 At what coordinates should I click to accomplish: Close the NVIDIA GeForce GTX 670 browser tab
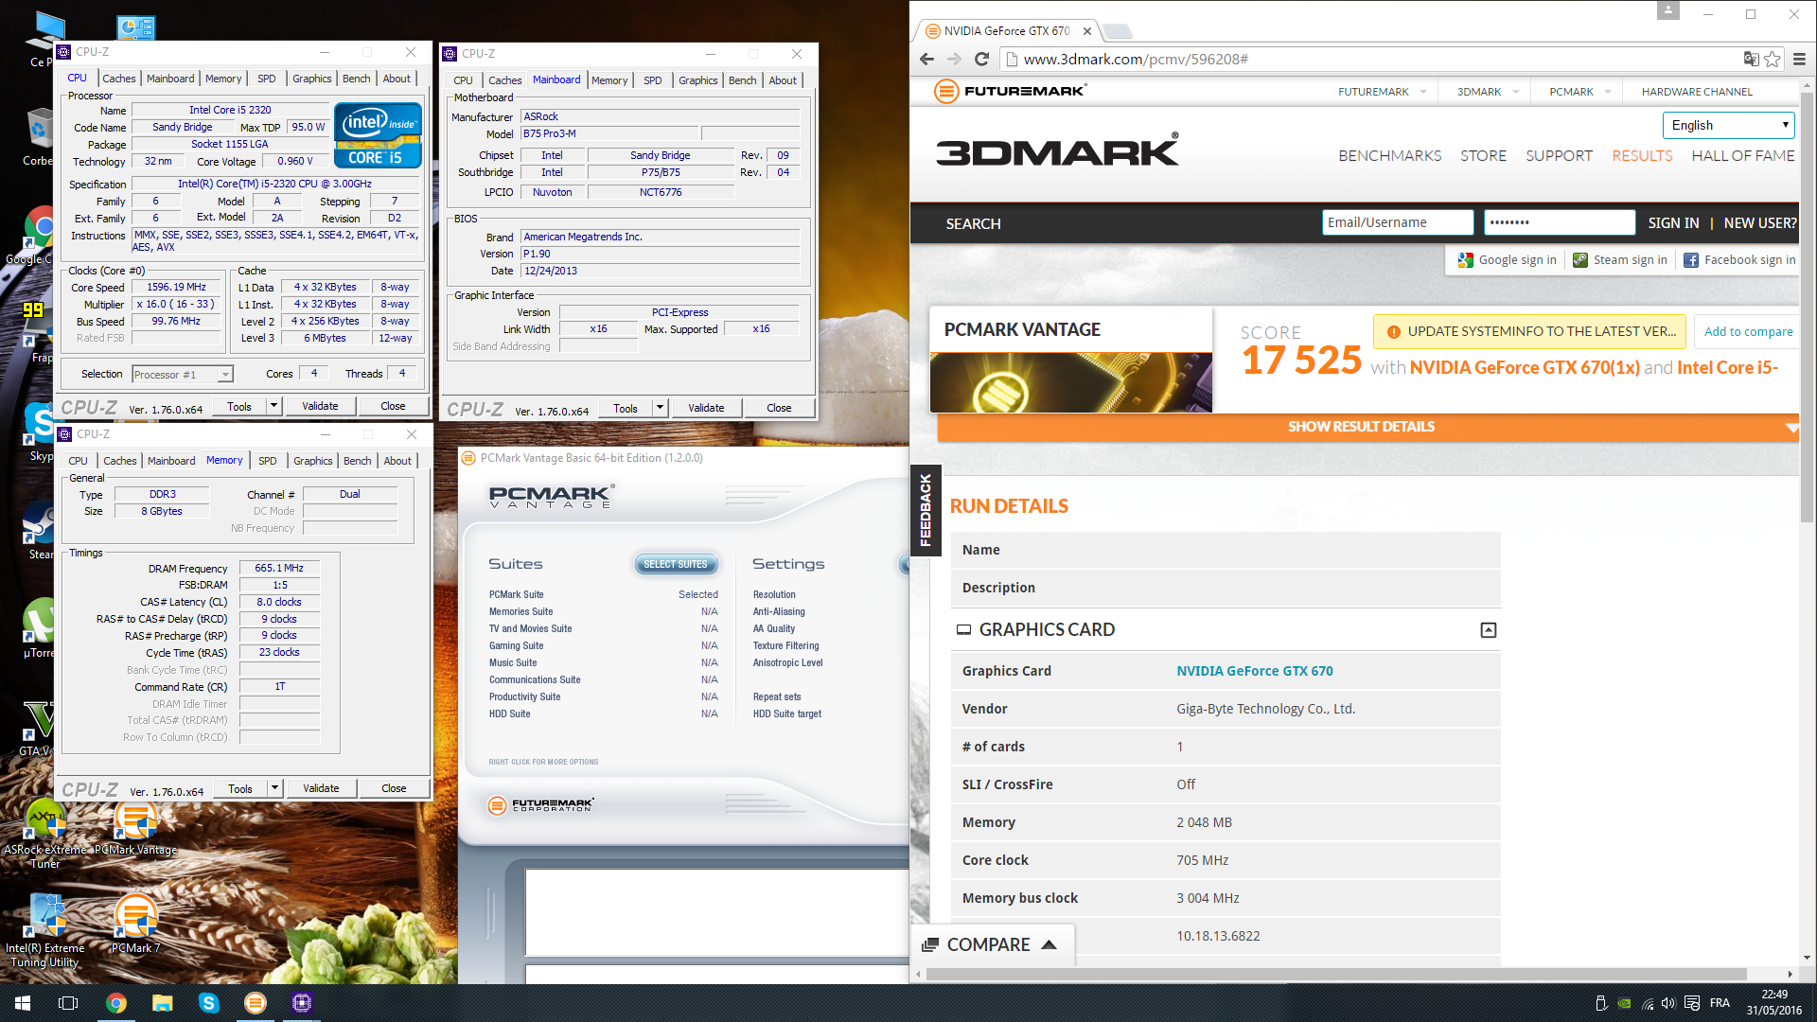(1087, 31)
